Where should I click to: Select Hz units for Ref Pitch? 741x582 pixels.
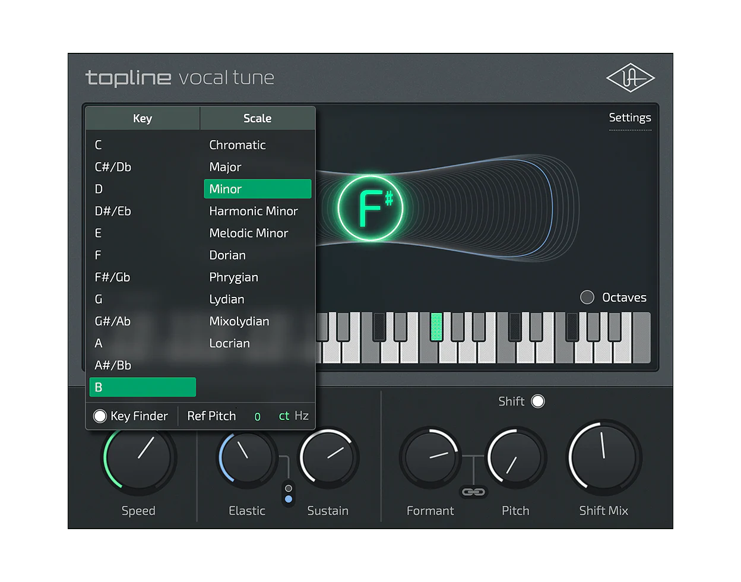(x=302, y=416)
